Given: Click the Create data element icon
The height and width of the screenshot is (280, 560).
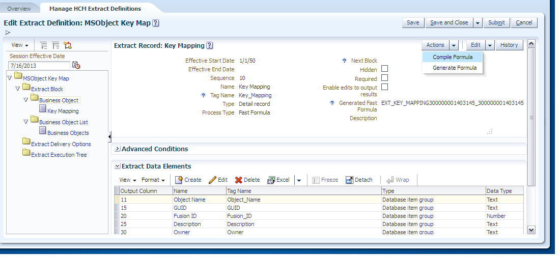Looking at the screenshot, I should (179, 180).
